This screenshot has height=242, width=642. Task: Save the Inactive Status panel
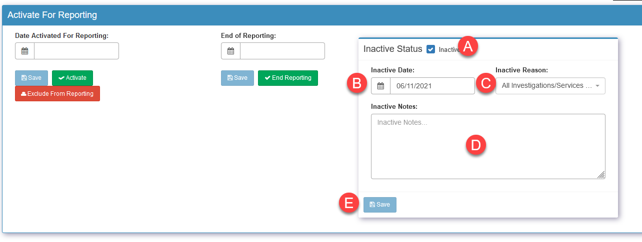coord(380,205)
